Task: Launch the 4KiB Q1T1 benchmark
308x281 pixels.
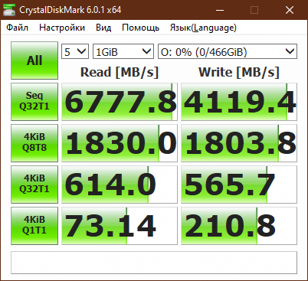Action: pos(34,226)
